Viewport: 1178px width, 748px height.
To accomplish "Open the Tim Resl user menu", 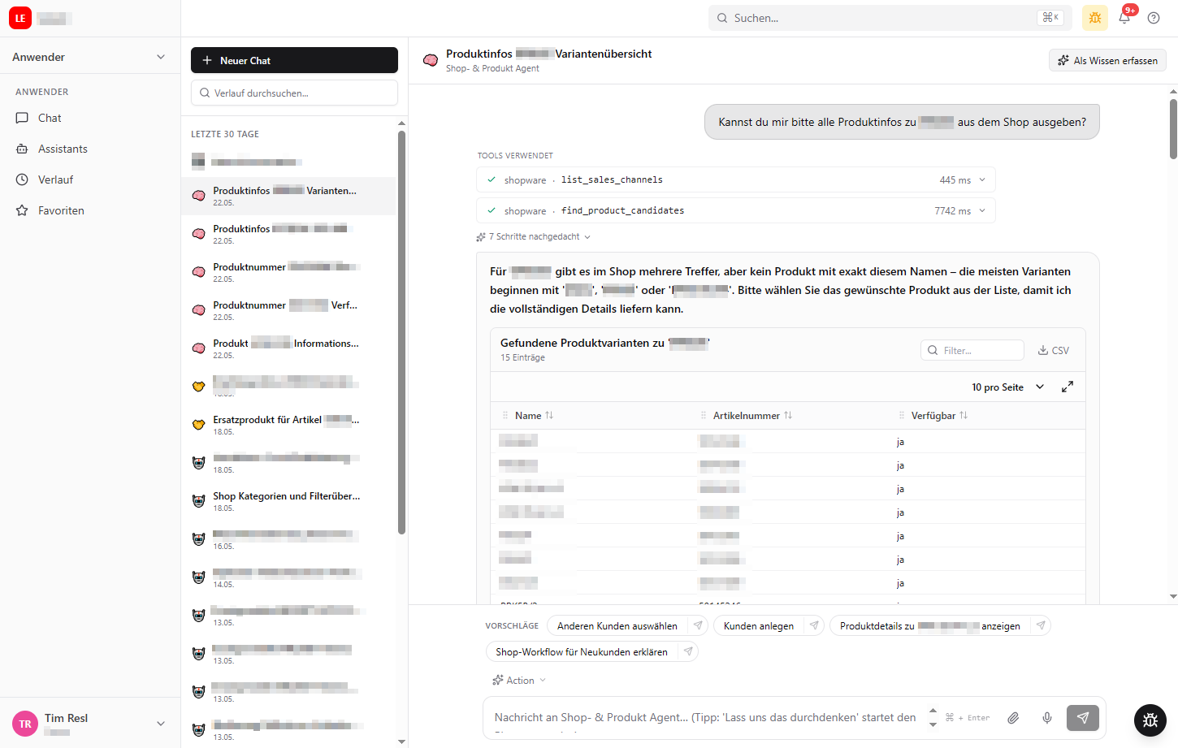I will (x=90, y=723).
